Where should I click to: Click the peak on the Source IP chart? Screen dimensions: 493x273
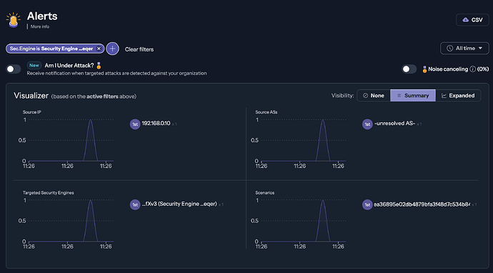coord(91,120)
